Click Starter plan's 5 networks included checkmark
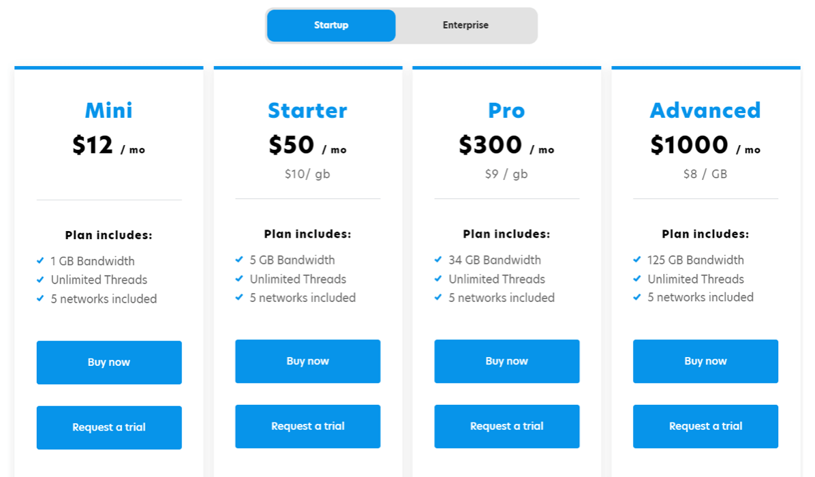This screenshot has width=815, height=477. (239, 297)
